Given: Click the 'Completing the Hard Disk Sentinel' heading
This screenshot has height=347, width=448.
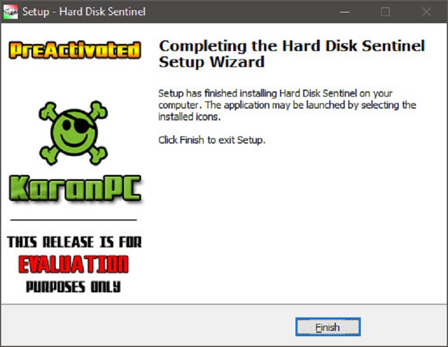Looking at the screenshot, I should click(292, 46).
